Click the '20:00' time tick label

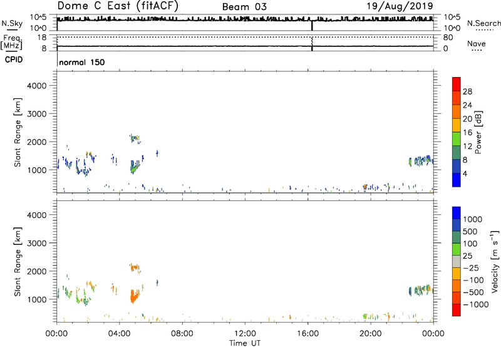pyautogui.click(x=371, y=334)
